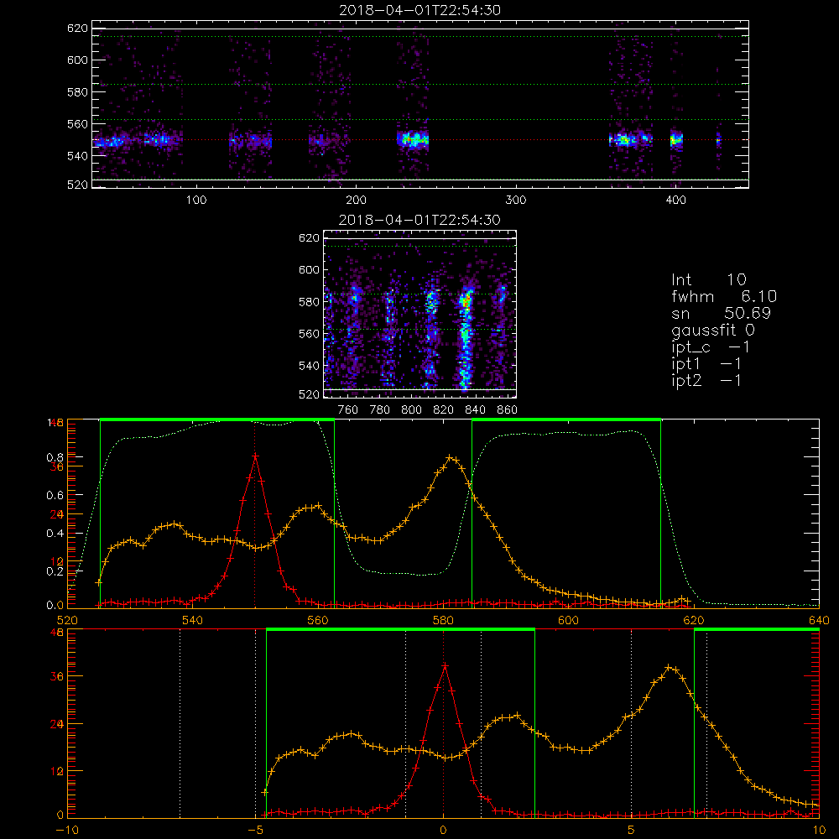Screen dimensions: 839x839
Task: Click the top spectrogram's 2018-04-01T22:54:30 title
Action: point(419,9)
